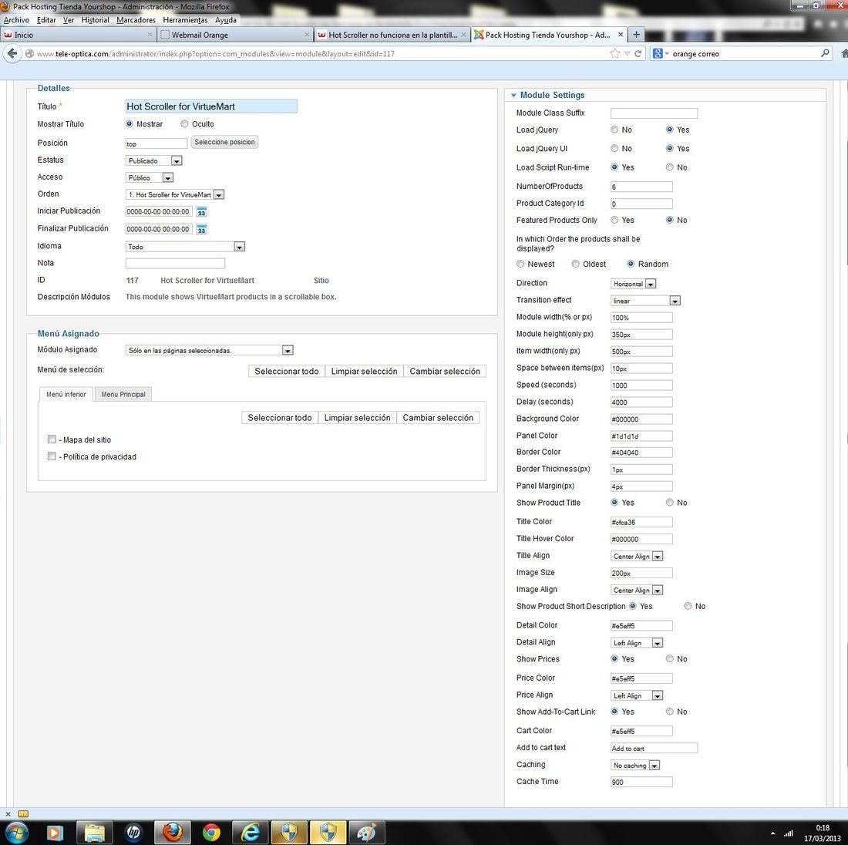Open Paint from taskbar
Screen dimensions: 848x845
(367, 833)
